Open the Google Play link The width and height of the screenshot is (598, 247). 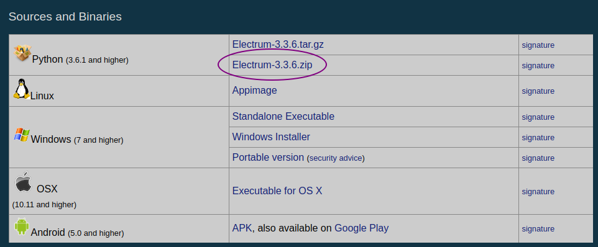click(361, 228)
